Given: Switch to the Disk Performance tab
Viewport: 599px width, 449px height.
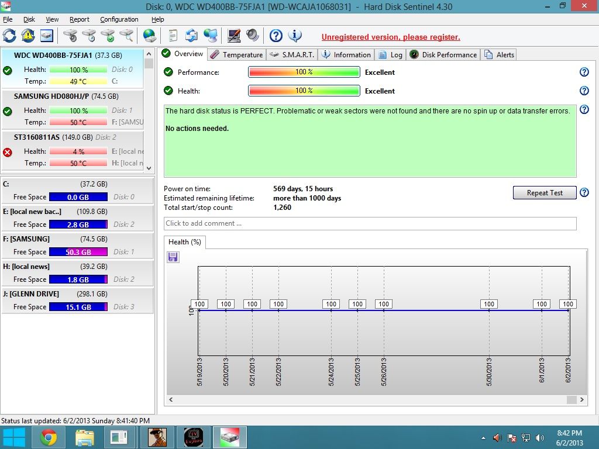Looking at the screenshot, I should [x=443, y=54].
